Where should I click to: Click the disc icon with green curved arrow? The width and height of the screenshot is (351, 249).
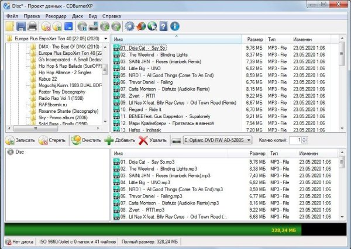(116, 26)
